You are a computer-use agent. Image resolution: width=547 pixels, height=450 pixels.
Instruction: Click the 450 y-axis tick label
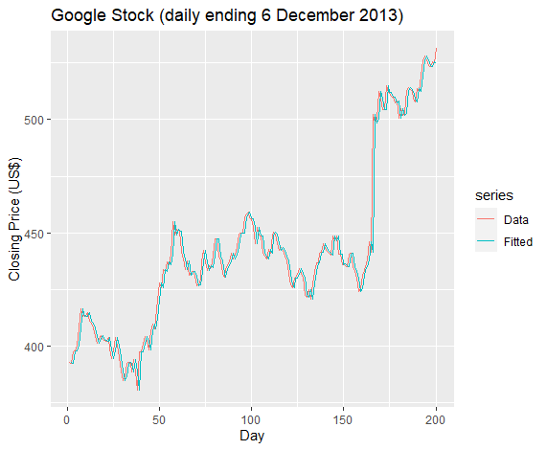pos(33,234)
